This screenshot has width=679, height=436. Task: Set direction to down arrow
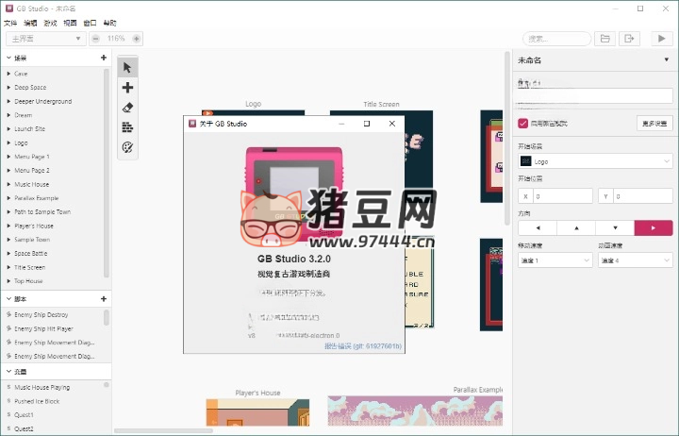(615, 228)
